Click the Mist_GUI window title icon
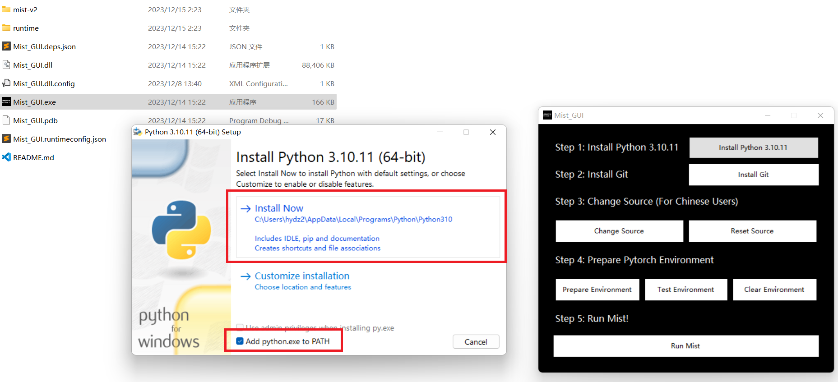 (x=547, y=115)
